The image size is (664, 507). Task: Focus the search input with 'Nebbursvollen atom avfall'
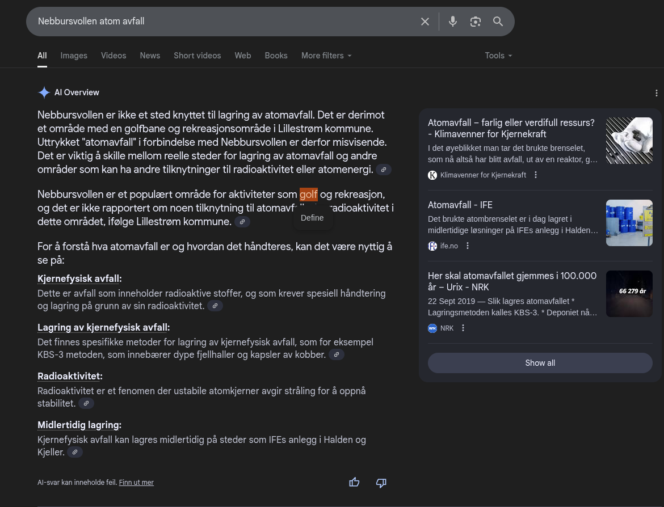point(224,21)
